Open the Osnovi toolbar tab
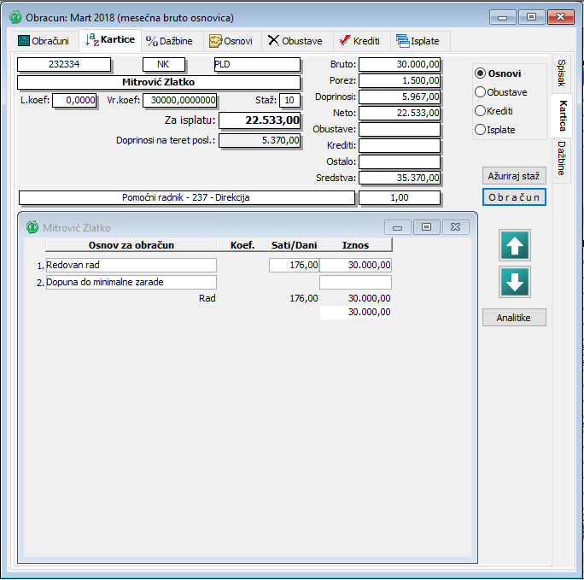 click(x=231, y=41)
